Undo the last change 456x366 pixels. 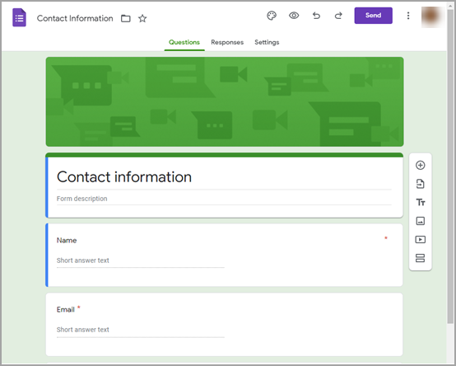click(x=316, y=16)
